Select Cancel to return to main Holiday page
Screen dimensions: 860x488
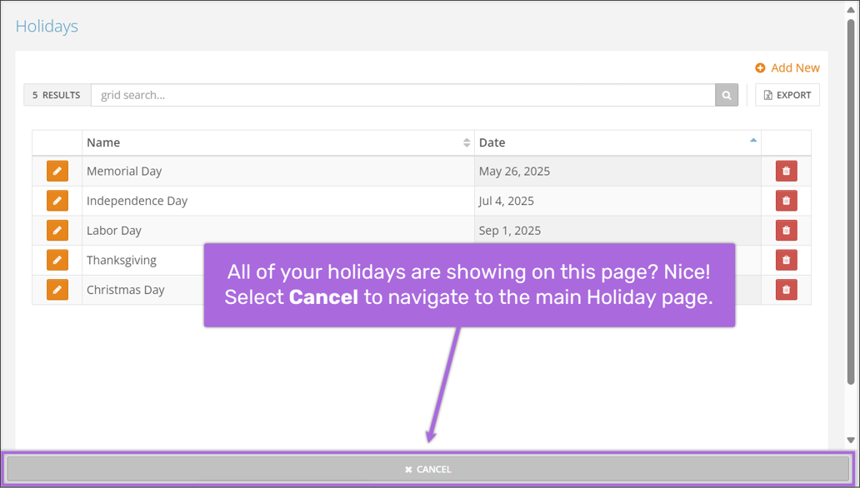point(429,469)
